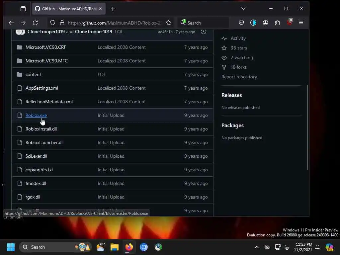
Task: Open RobloxInstall.dll file
Action: 41,129
